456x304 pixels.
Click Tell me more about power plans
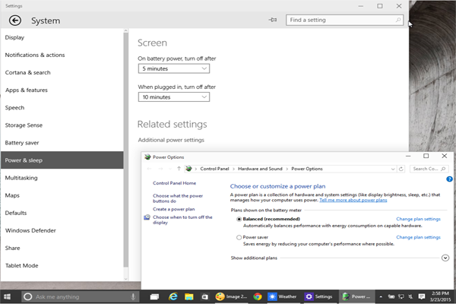[353, 200]
